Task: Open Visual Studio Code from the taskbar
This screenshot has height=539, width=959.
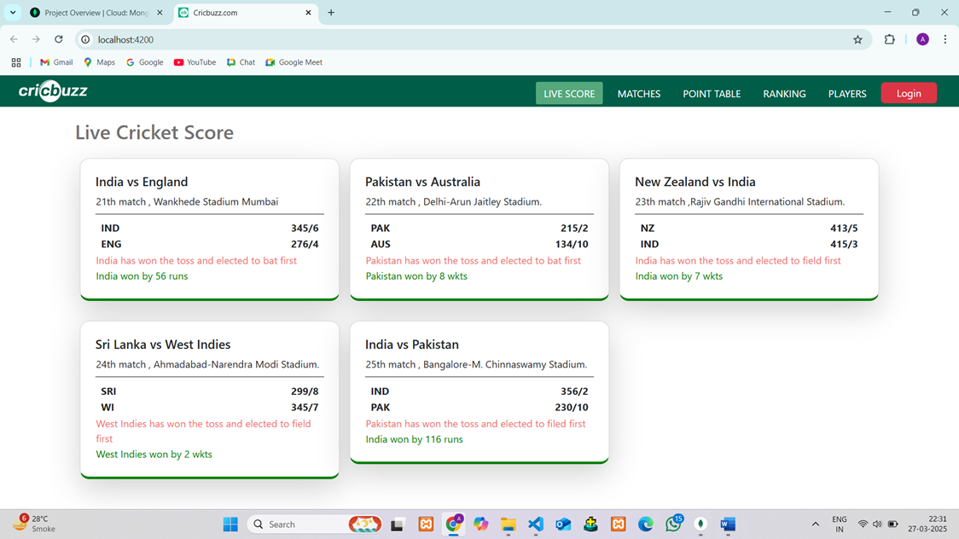Action: point(536,524)
